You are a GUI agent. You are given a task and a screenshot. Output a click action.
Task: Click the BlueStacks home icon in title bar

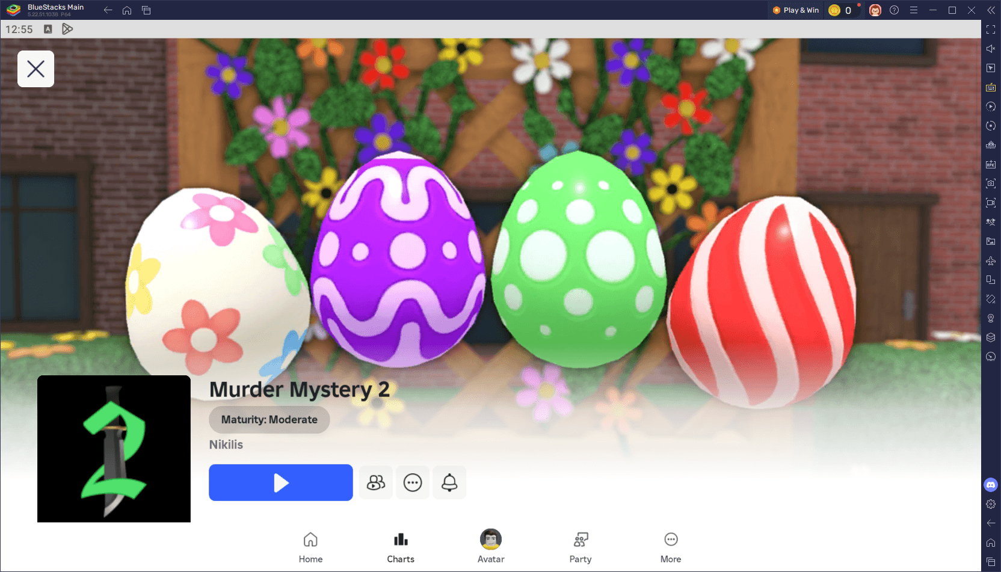click(x=127, y=10)
